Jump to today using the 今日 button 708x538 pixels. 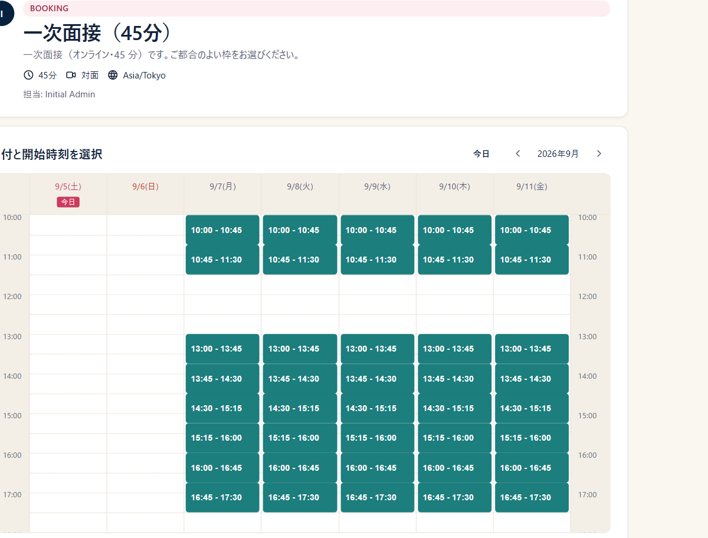pos(481,153)
